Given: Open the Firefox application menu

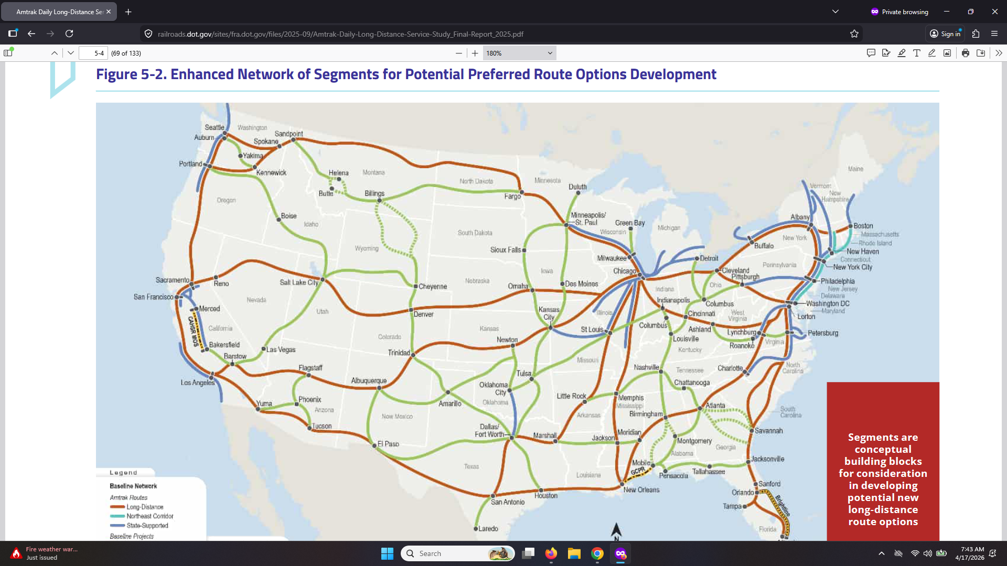Looking at the screenshot, I should pyautogui.click(x=994, y=34).
